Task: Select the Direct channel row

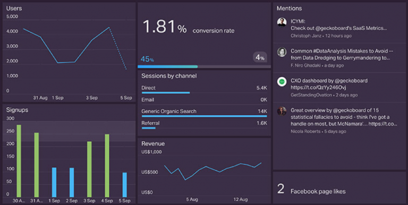Action: point(204,89)
